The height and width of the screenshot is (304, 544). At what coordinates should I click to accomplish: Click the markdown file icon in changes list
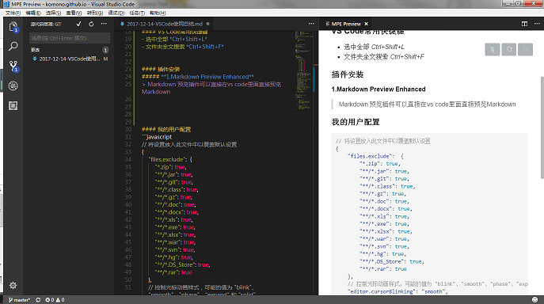click(x=35, y=59)
